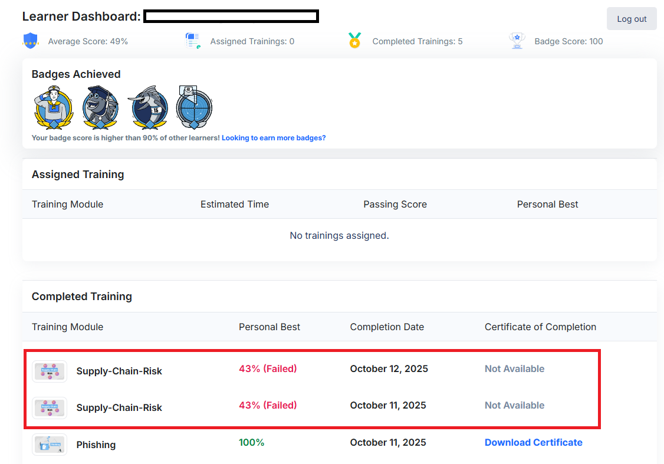Click the Certificate of Completion column header
The height and width of the screenshot is (464, 664).
point(540,327)
